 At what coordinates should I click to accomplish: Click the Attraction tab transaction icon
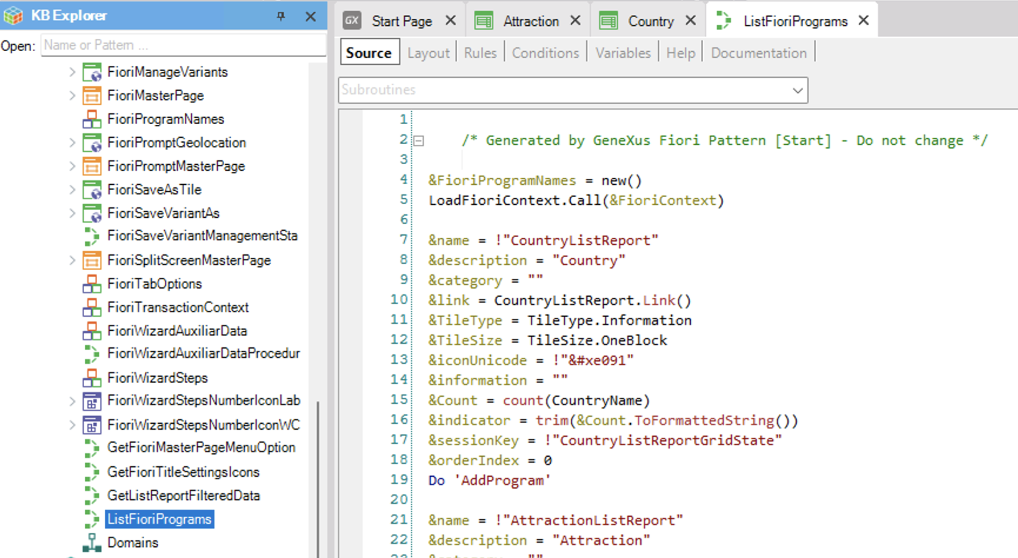(x=484, y=21)
